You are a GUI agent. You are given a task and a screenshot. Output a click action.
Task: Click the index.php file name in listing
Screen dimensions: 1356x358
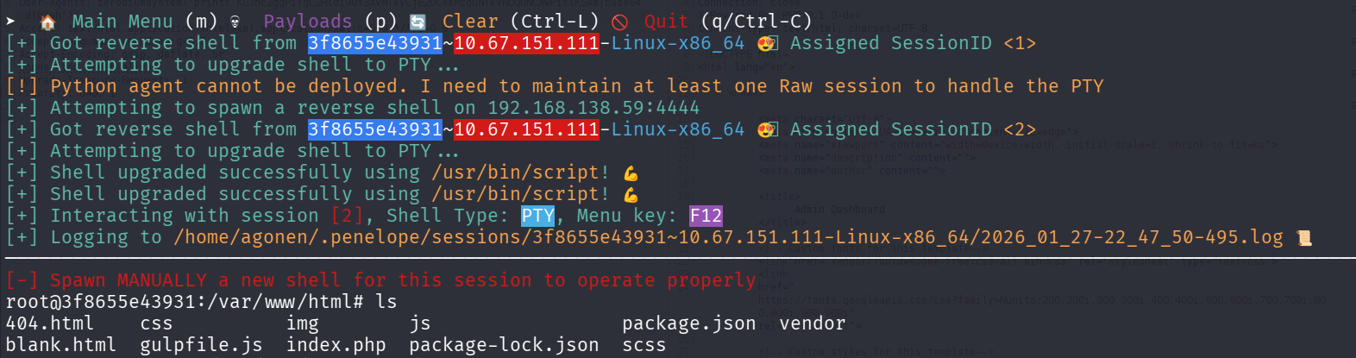(x=336, y=345)
